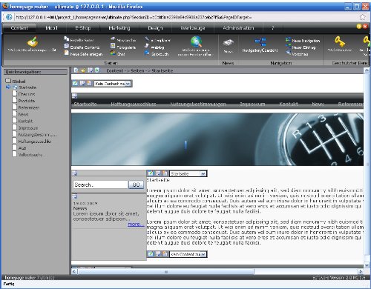
Task: Click the grid icon above the News teaser
Action: pos(75,196)
